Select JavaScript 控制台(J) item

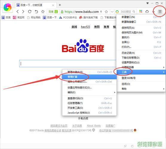[89, 113]
